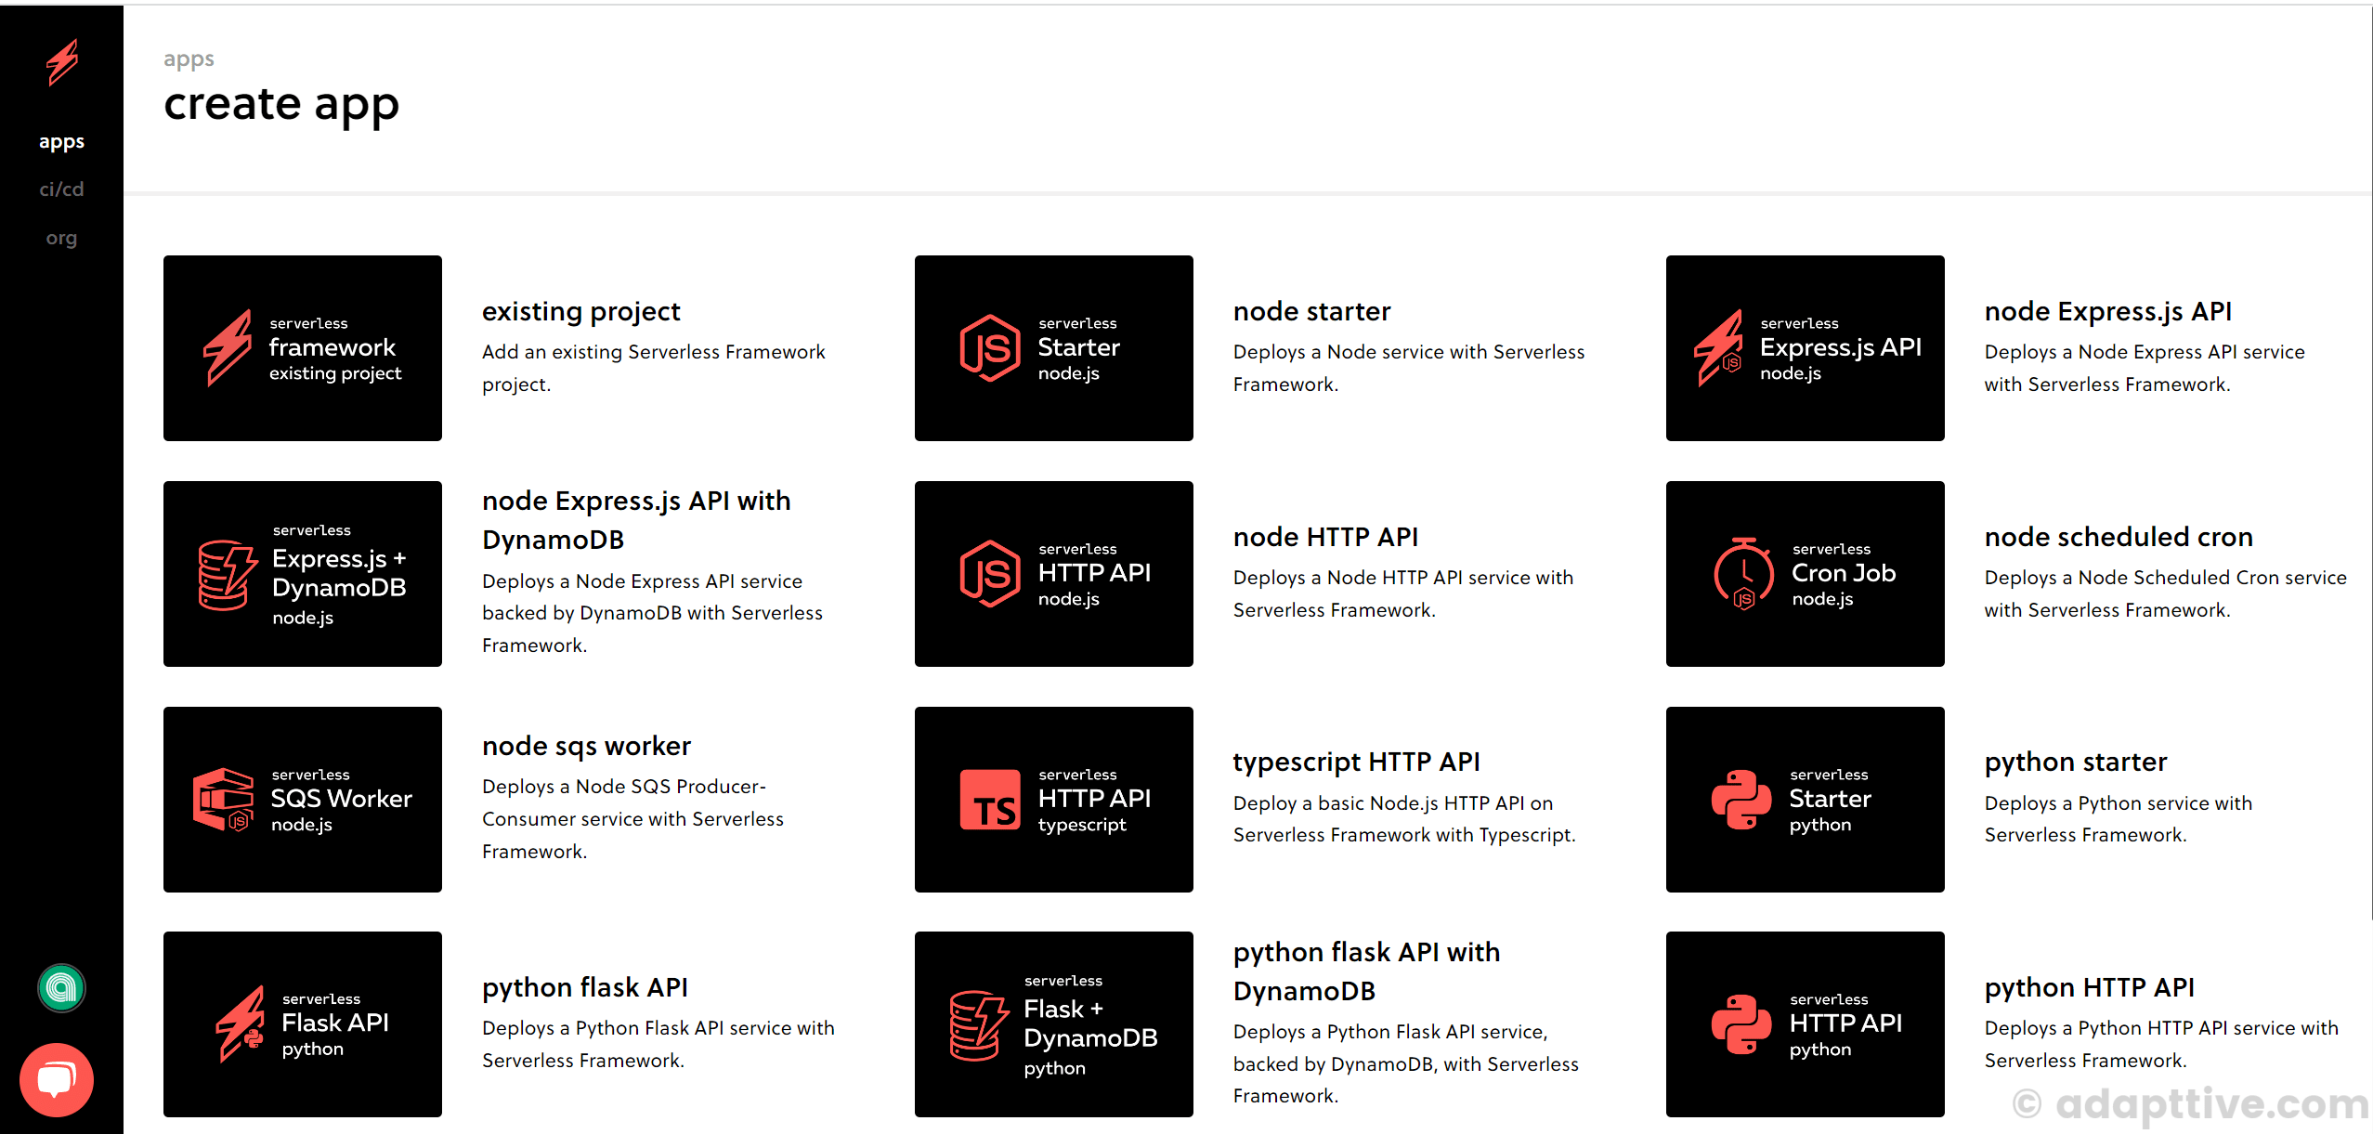The image size is (2373, 1134).
Task: Click the 'node HTTP API' title
Action: coord(1325,537)
